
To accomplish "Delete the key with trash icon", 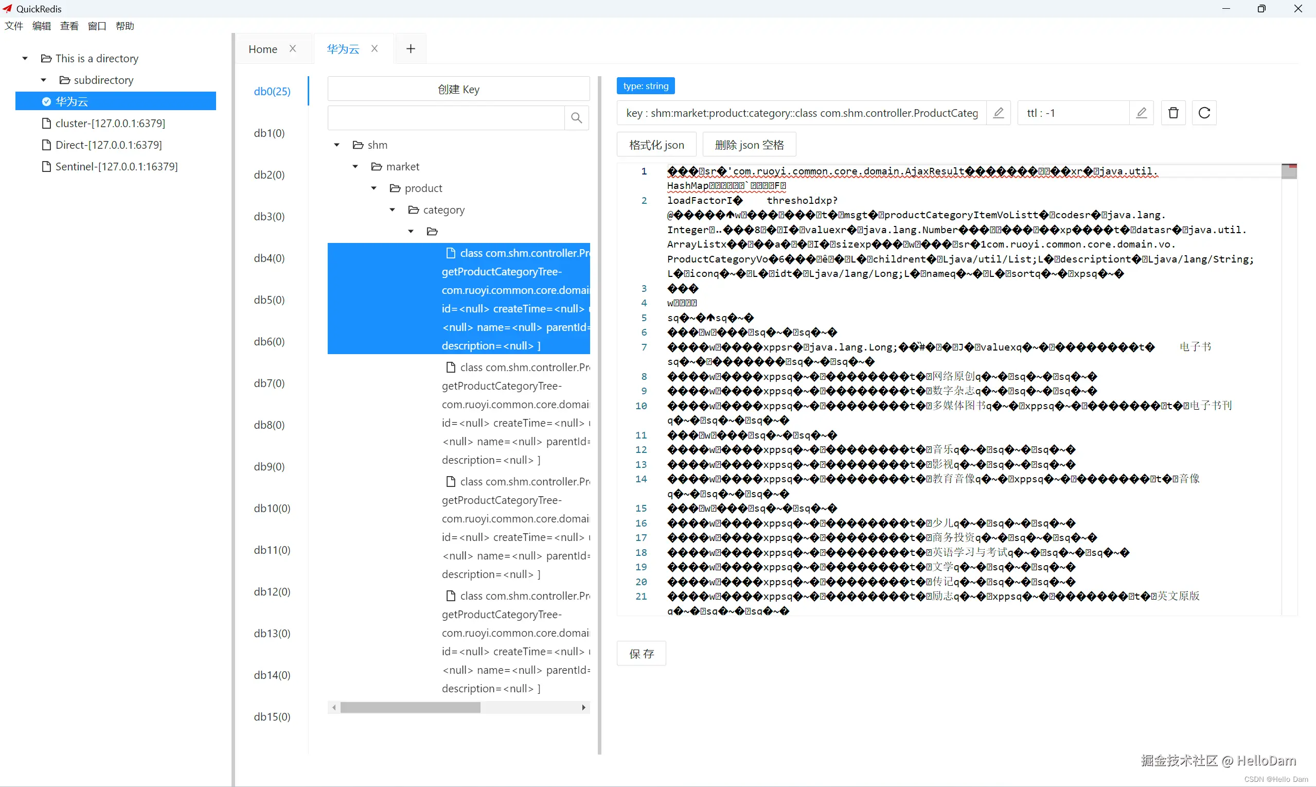I will pyautogui.click(x=1173, y=113).
